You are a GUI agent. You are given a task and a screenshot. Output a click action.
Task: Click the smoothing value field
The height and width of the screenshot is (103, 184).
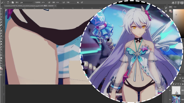click(73, 3)
